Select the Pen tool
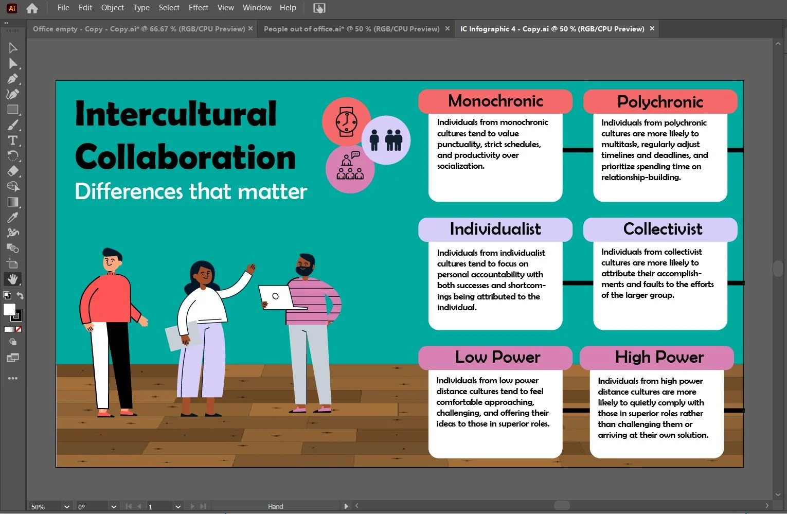This screenshot has height=514, width=787. [x=13, y=79]
